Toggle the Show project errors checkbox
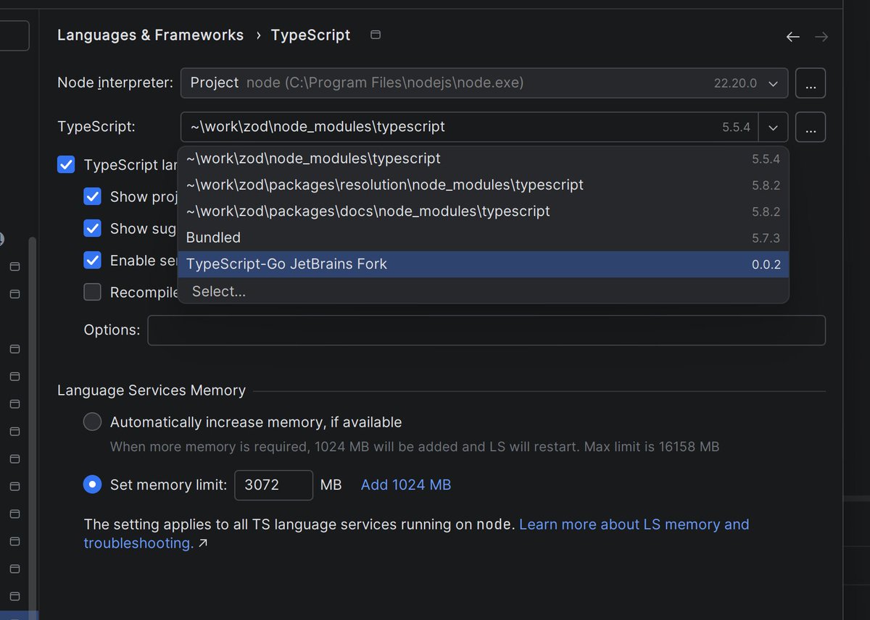Image resolution: width=870 pixels, height=620 pixels. click(x=92, y=196)
